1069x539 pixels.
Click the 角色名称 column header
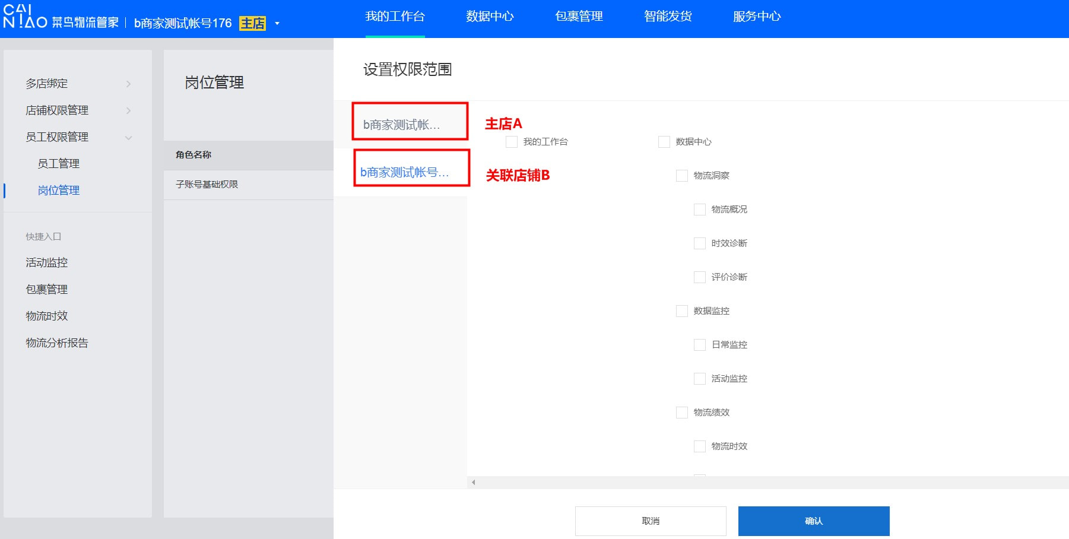pos(194,155)
